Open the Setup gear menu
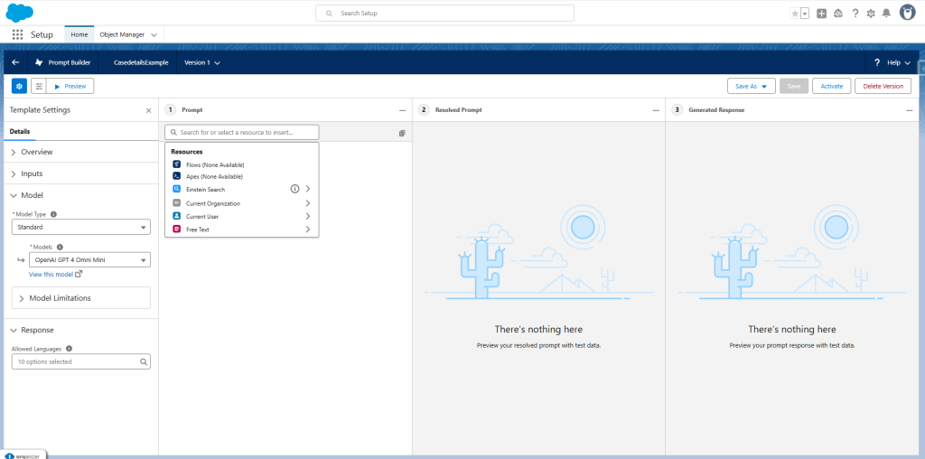Screen dimensions: 925x459 (871, 14)
